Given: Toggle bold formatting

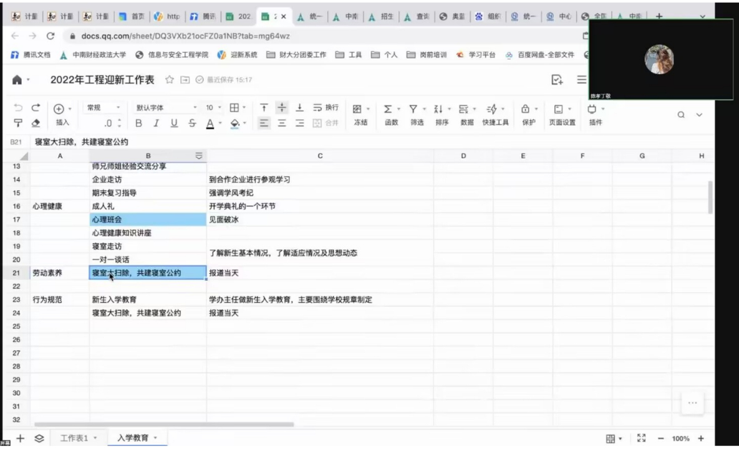Looking at the screenshot, I should pyautogui.click(x=138, y=123).
